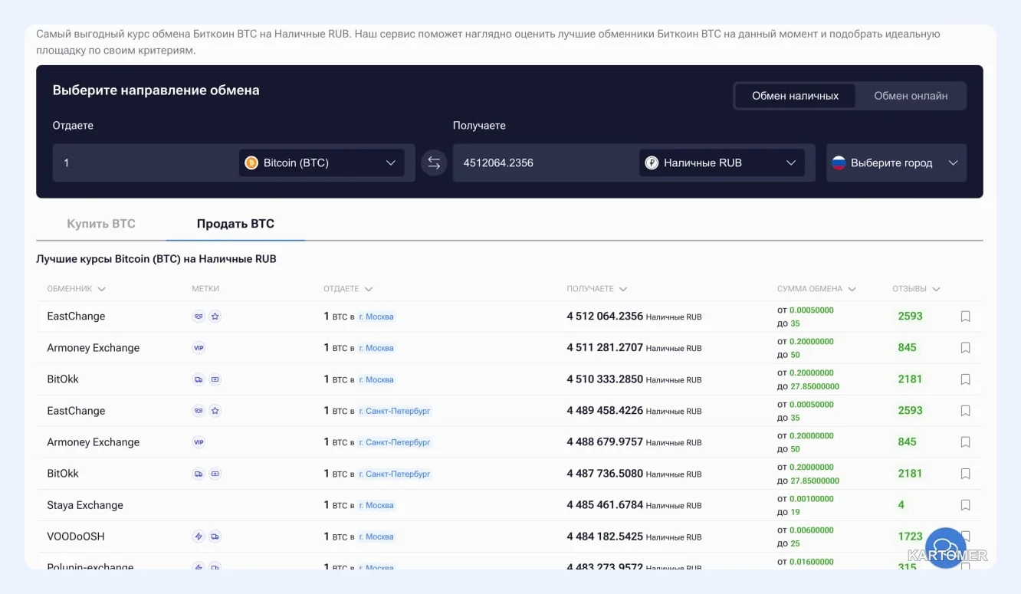Bookmark the BitOkk Saint Petersburg row
Viewport: 1021px width, 594px height.
tap(965, 474)
